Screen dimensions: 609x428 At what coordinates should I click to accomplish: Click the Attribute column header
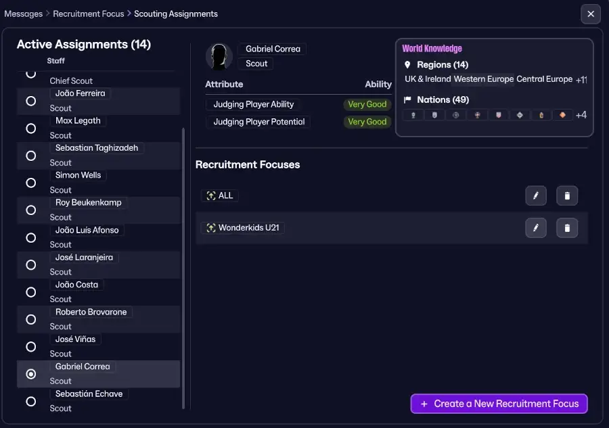click(x=224, y=85)
